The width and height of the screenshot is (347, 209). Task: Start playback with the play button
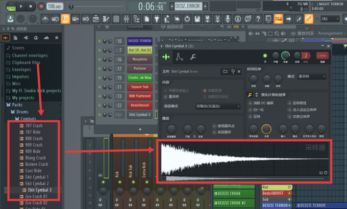(x=21, y=6)
